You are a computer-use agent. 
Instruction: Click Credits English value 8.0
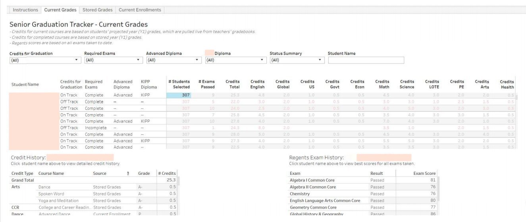click(262, 128)
